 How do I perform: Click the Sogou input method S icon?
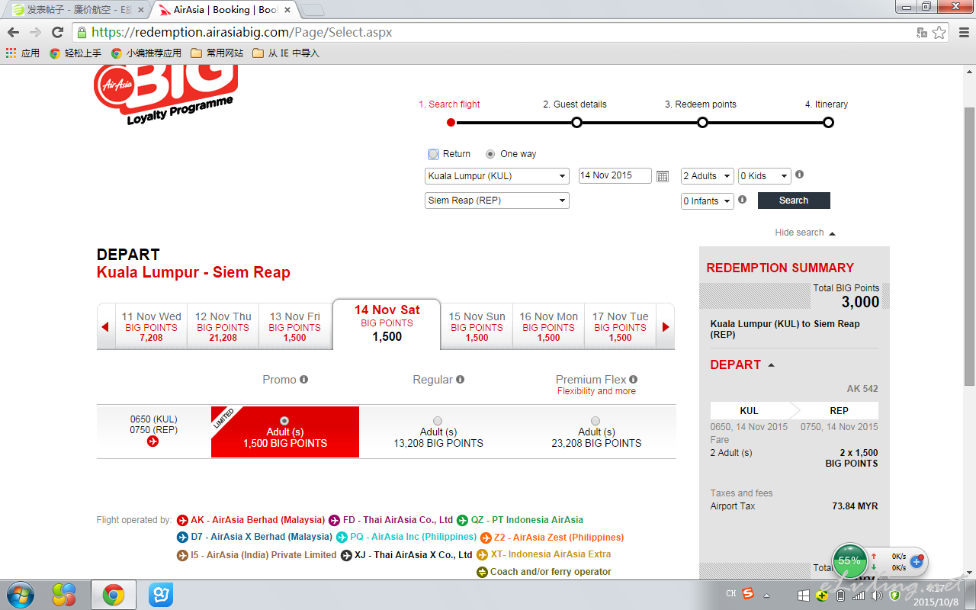748,594
